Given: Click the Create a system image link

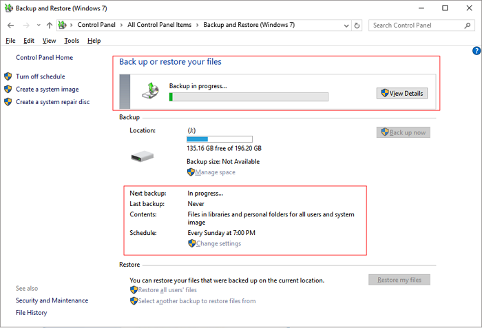Looking at the screenshot, I should point(47,90).
